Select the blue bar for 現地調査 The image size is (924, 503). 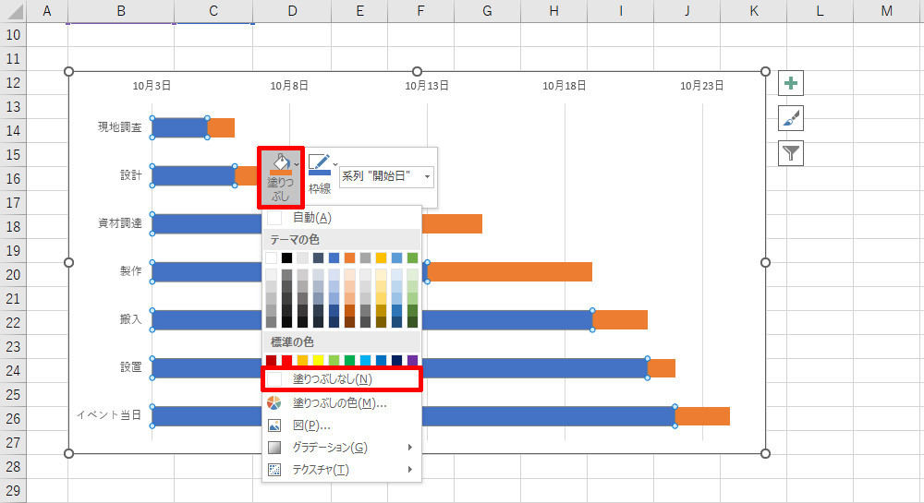click(x=180, y=127)
